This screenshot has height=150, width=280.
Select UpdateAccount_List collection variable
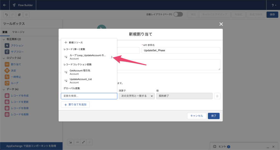pos(89,81)
